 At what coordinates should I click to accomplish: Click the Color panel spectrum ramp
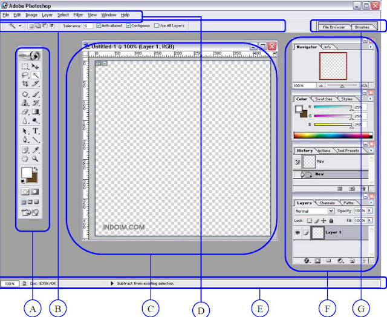pos(333,135)
